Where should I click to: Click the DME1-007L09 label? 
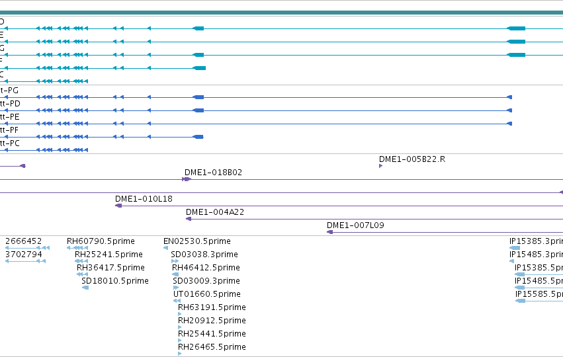pos(355,225)
